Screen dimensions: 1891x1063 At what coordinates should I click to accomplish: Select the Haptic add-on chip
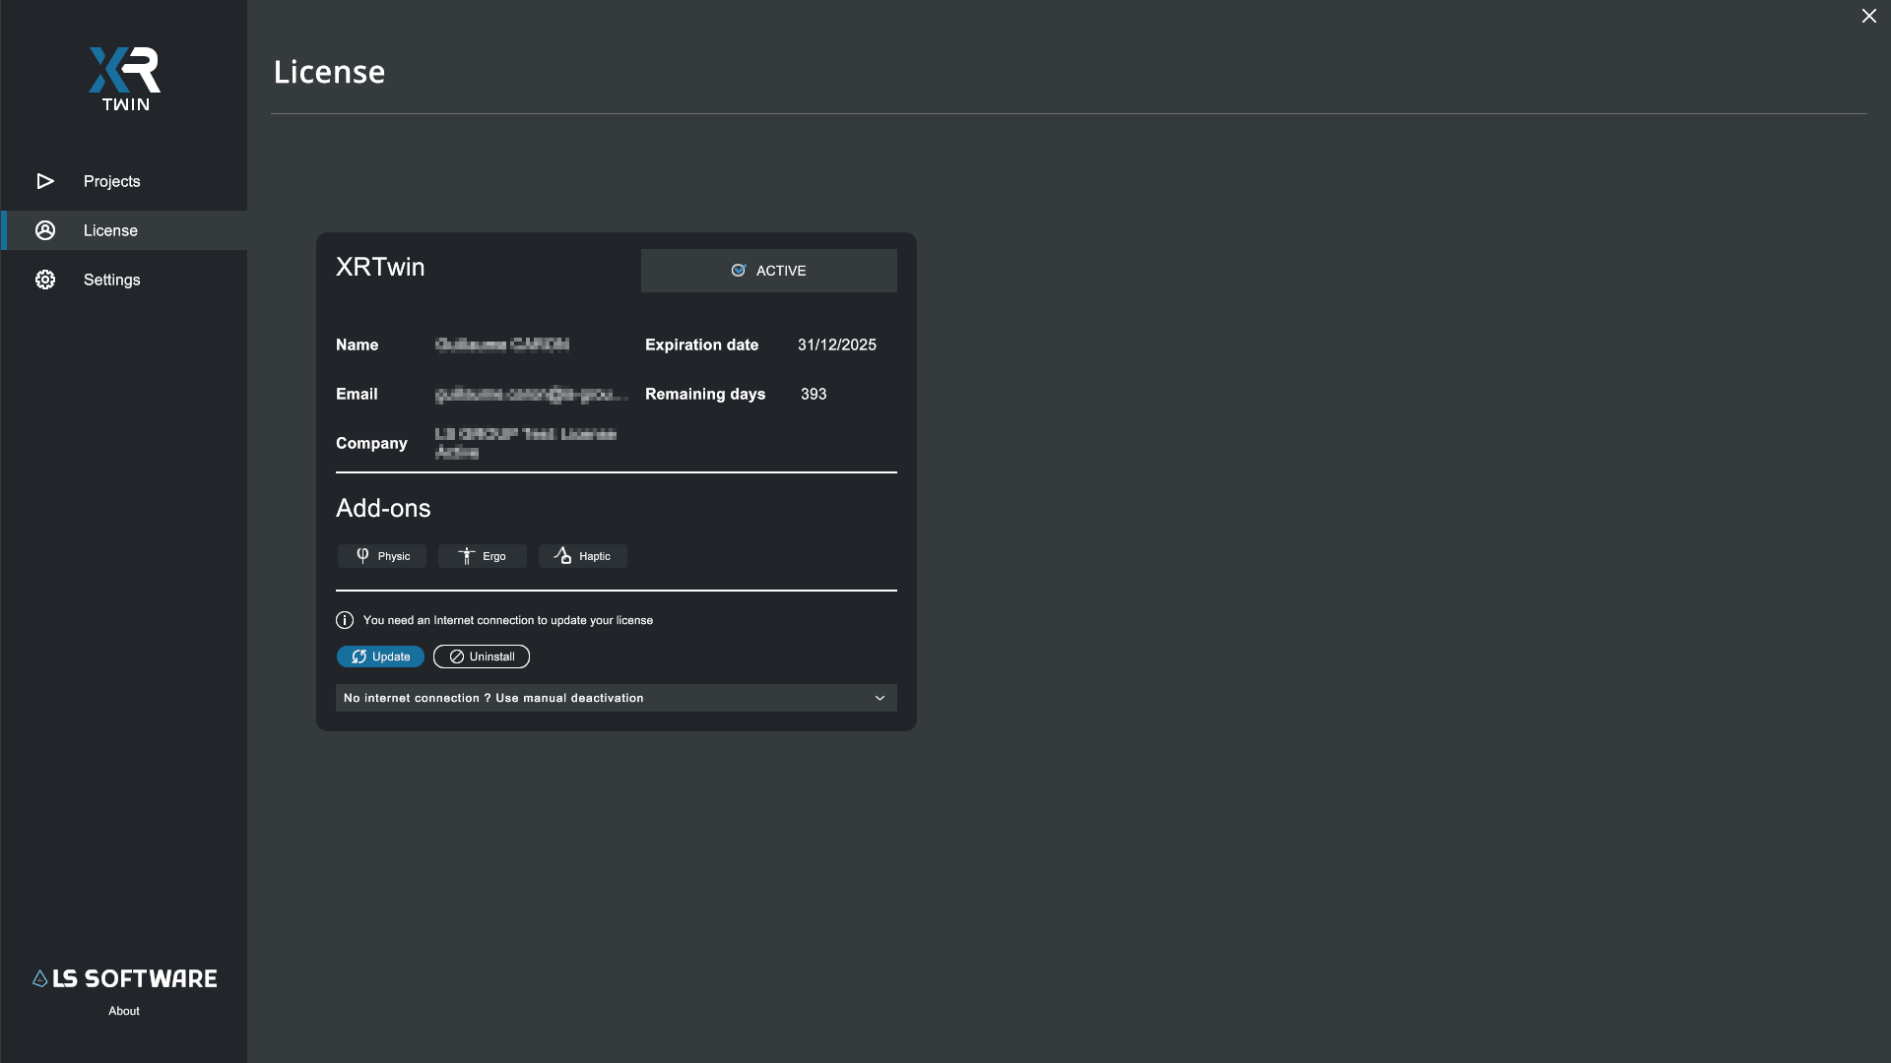[x=583, y=556]
